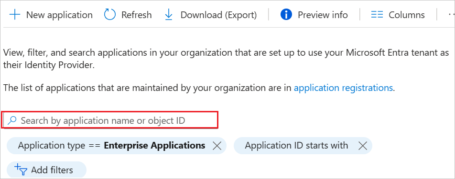Screen dimensions: 455x179
Task: Click the funnel icon for Add filters
Action: coord(21,170)
